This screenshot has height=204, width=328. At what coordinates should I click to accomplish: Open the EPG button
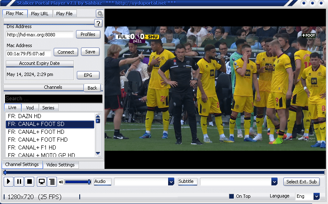click(88, 75)
